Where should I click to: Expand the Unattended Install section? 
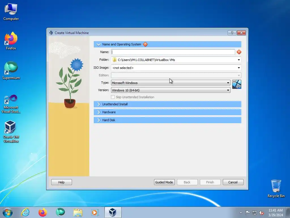pyautogui.click(x=167, y=104)
